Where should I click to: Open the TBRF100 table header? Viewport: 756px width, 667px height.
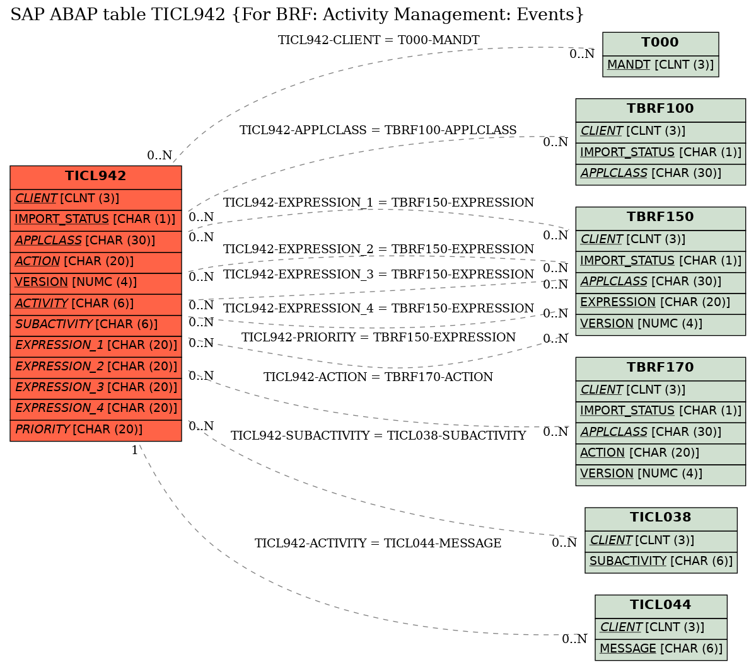pyautogui.click(x=661, y=110)
